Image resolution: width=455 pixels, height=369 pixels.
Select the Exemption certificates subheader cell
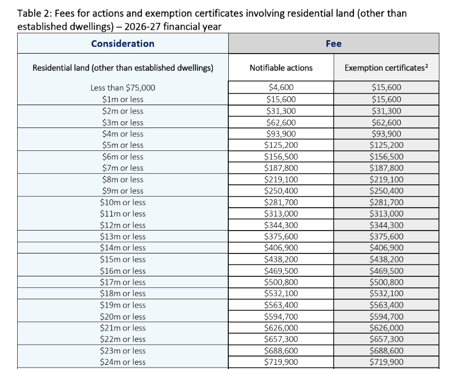(386, 68)
